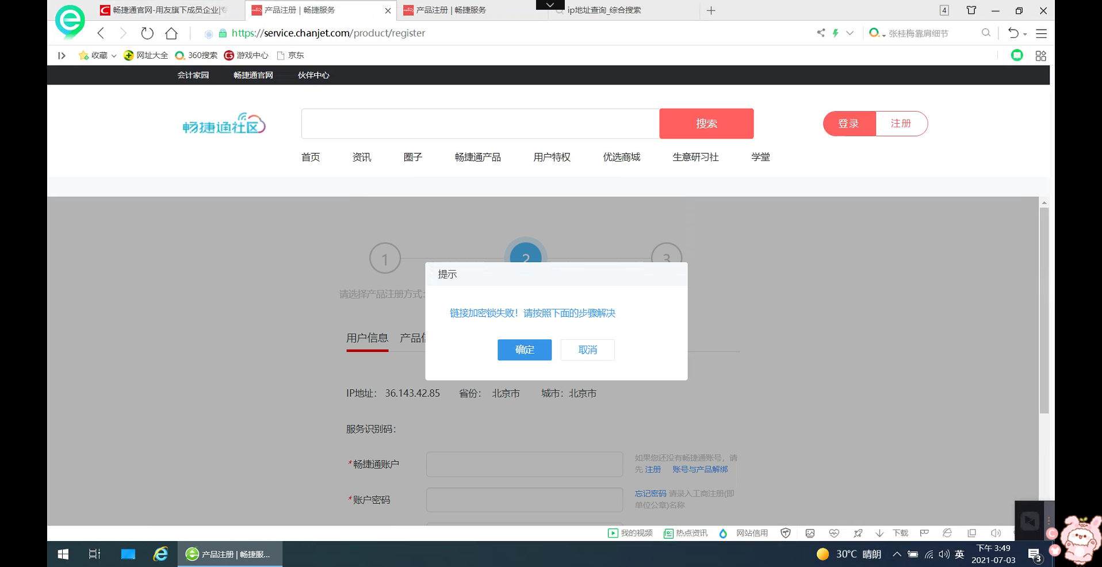Toggle the bookmarks sidebar expander

tap(62, 55)
